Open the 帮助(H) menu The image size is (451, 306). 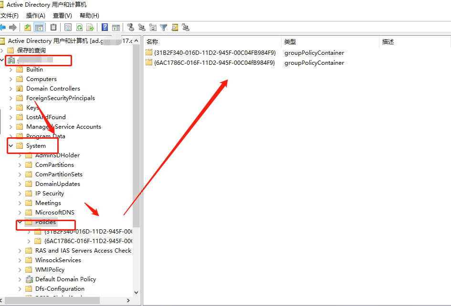tap(89, 16)
